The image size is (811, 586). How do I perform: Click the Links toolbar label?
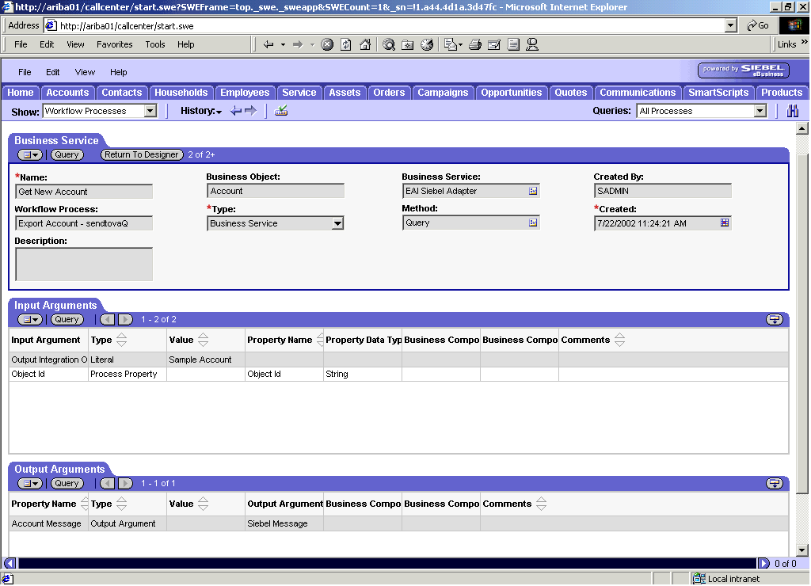[786, 44]
